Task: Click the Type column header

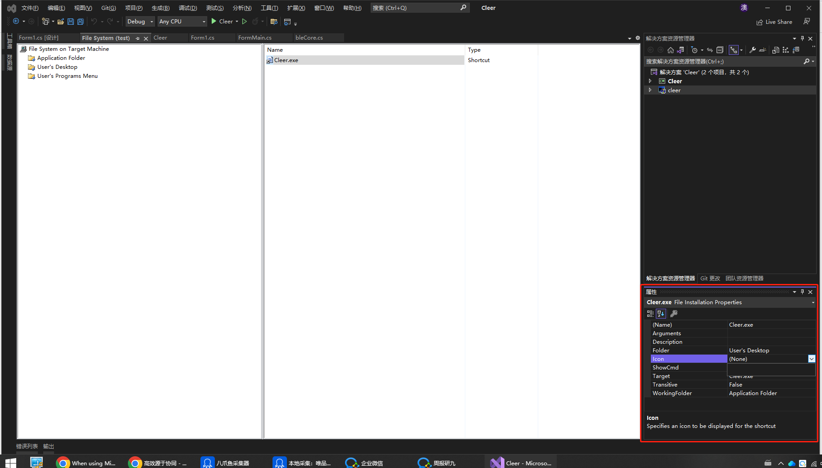Action: click(x=501, y=50)
